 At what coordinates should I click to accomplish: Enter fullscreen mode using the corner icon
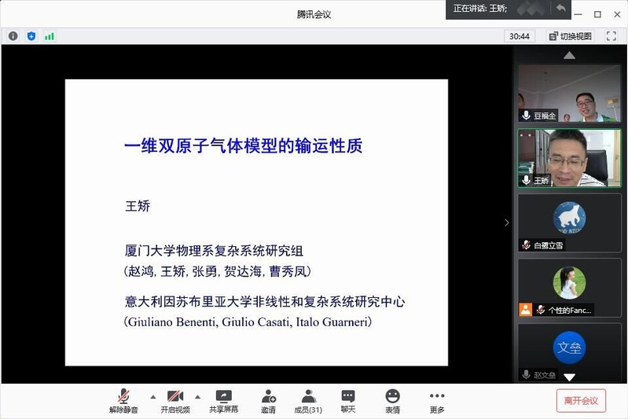(x=611, y=36)
